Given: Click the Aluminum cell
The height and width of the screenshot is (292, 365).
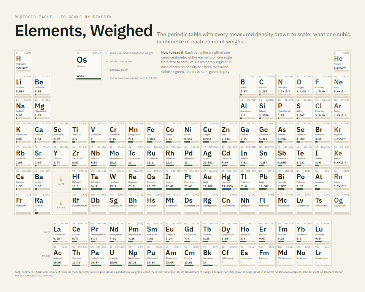Looking at the screenshot, I should pyautogui.click(x=248, y=109).
